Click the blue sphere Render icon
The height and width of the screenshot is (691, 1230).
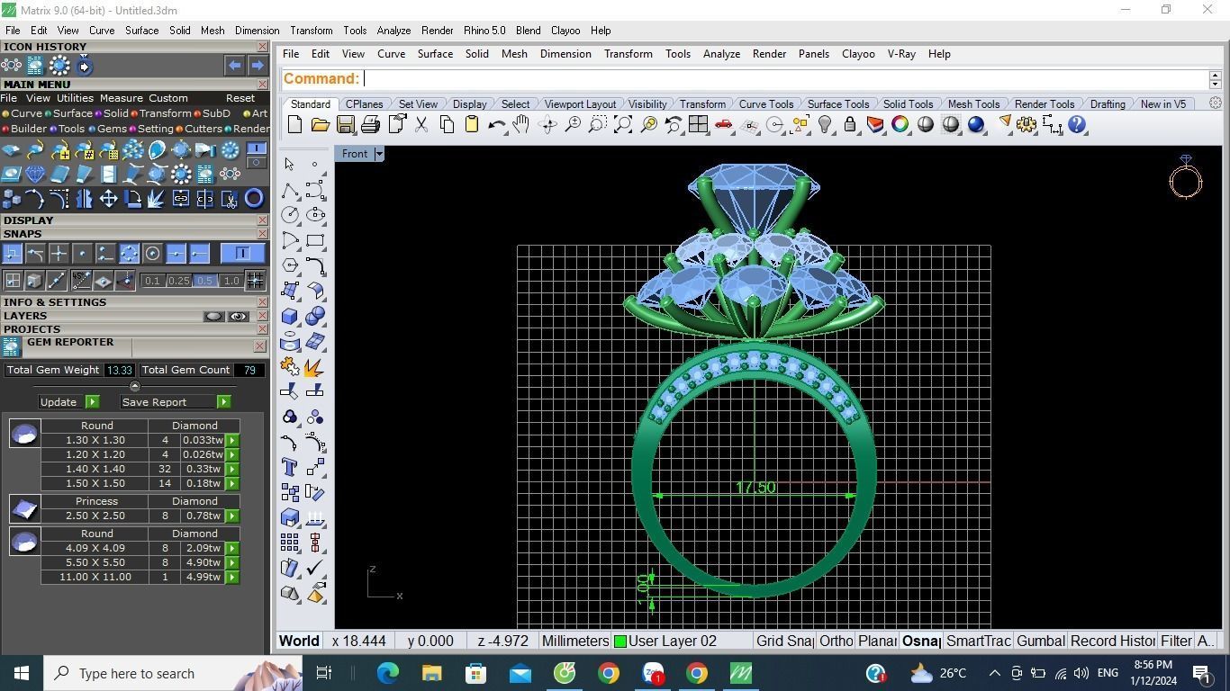click(976, 125)
